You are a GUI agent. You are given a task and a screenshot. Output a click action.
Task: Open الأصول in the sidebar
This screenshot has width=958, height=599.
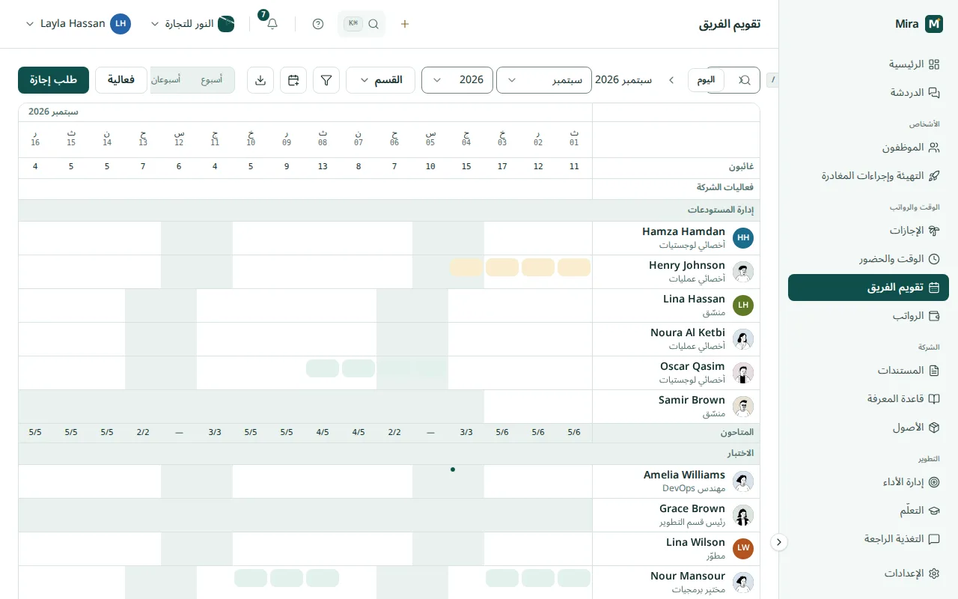point(868,428)
